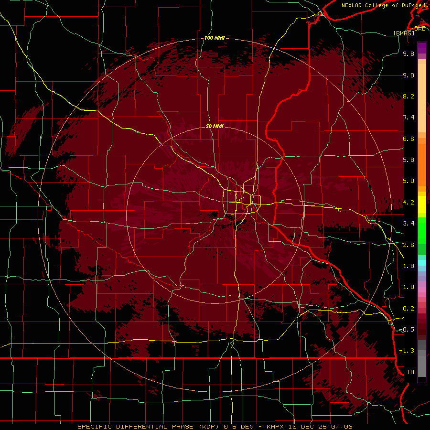Click the SPECIFIC DIFFERENTIAL PHASE (KDP) title text
430x430 pixels.
tap(148, 427)
